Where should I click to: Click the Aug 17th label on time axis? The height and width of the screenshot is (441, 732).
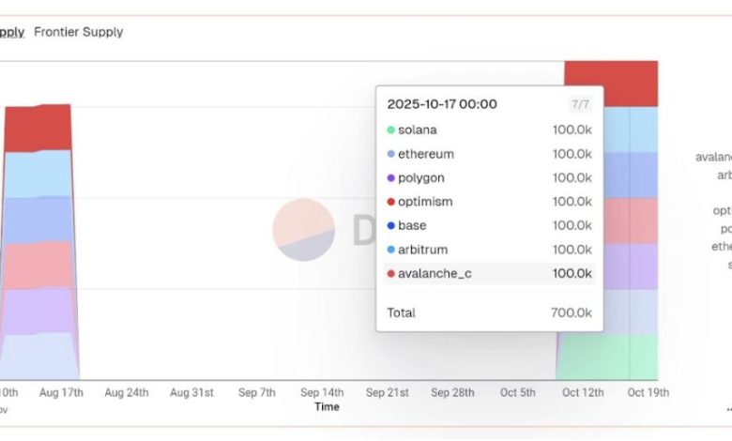(x=59, y=392)
